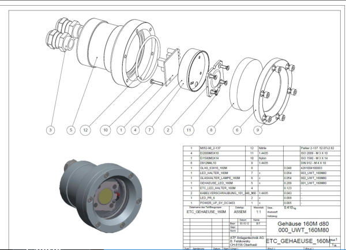This screenshot has width=346, height=250.
Task: Click the 'KABELVERSCHRAUBUNG' part name cell
Action: [222, 193]
